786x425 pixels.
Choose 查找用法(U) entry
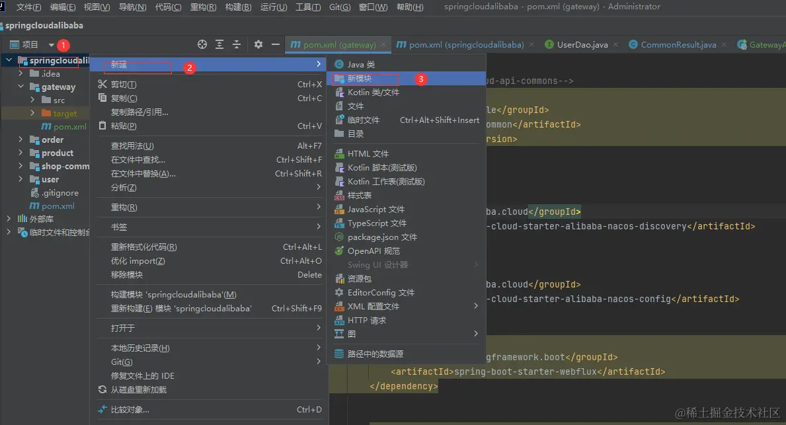(x=210, y=146)
